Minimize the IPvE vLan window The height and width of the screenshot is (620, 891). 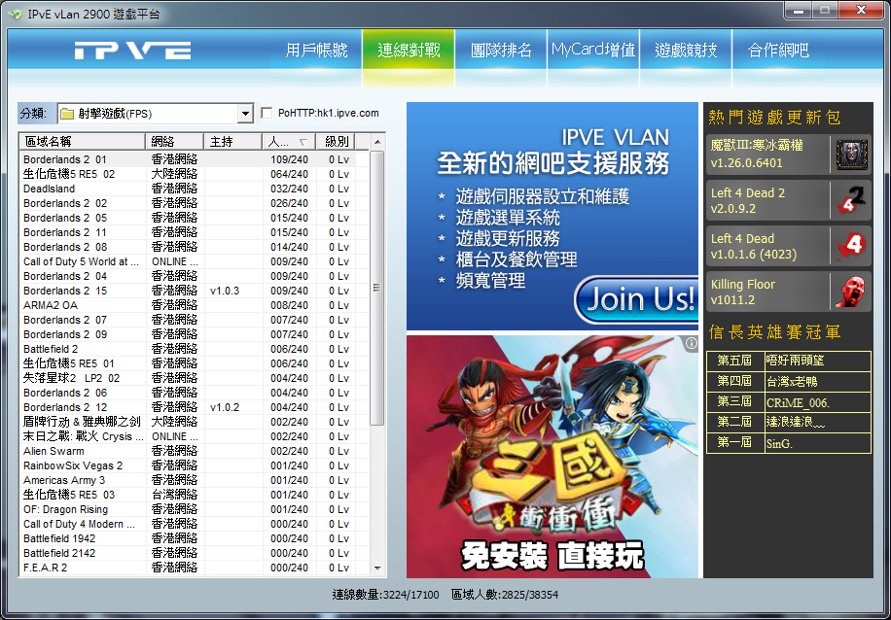[x=798, y=9]
